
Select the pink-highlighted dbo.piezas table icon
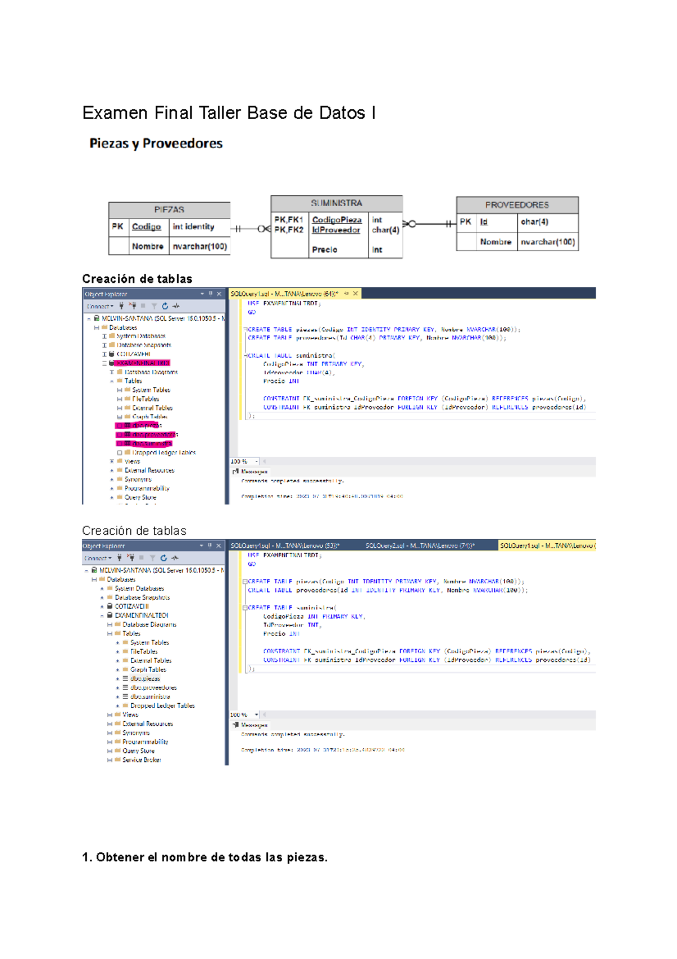(x=128, y=425)
